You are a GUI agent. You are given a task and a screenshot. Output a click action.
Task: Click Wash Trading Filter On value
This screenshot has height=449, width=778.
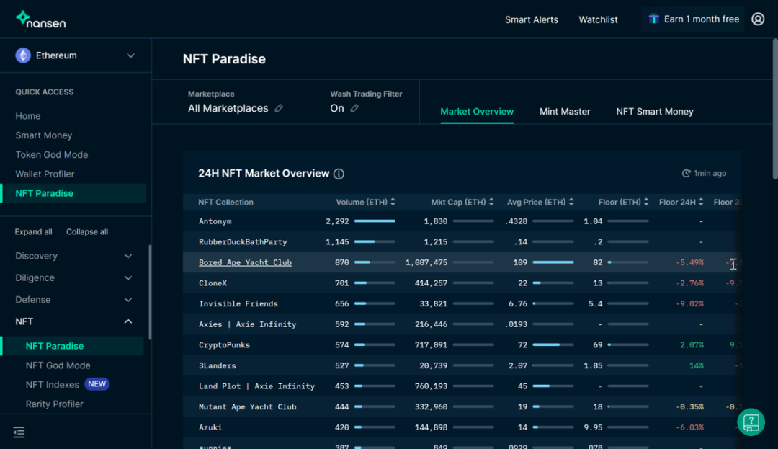coord(337,108)
